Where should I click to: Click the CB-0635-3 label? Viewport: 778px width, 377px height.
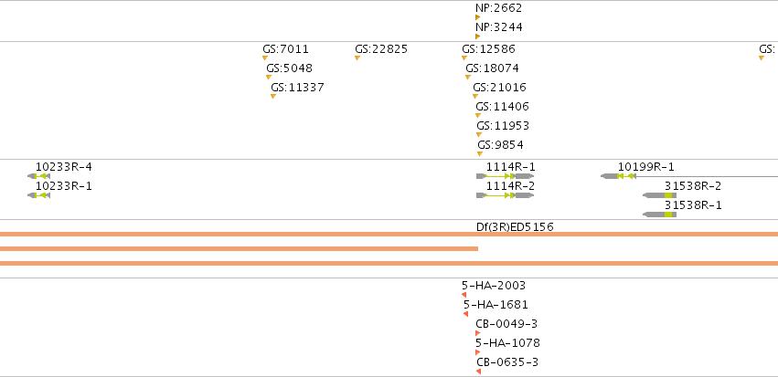pos(507,362)
